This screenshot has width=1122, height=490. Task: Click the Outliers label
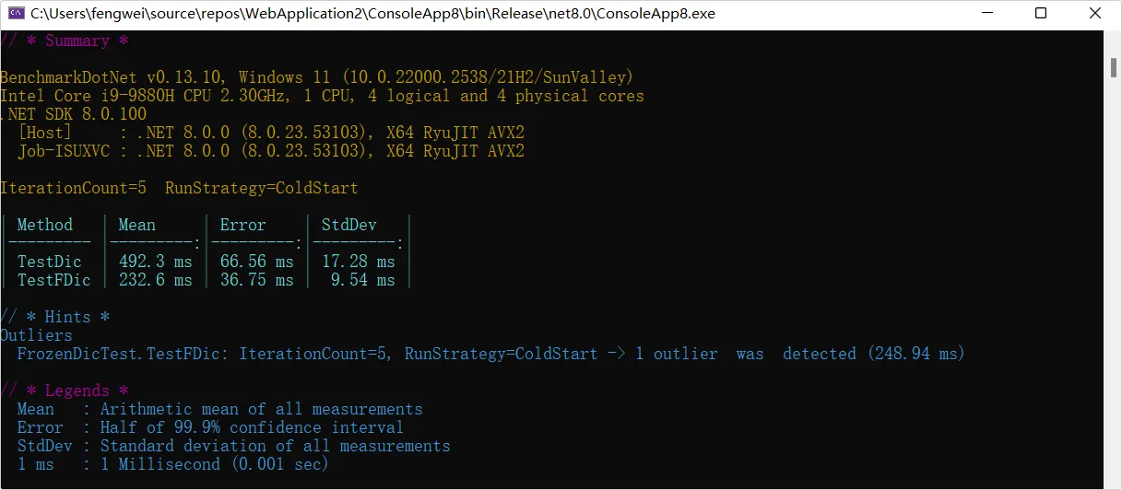[x=36, y=335]
